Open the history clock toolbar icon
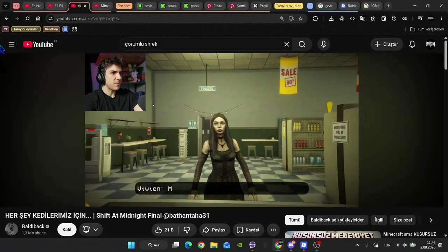448x252 pixels. pos(394,19)
